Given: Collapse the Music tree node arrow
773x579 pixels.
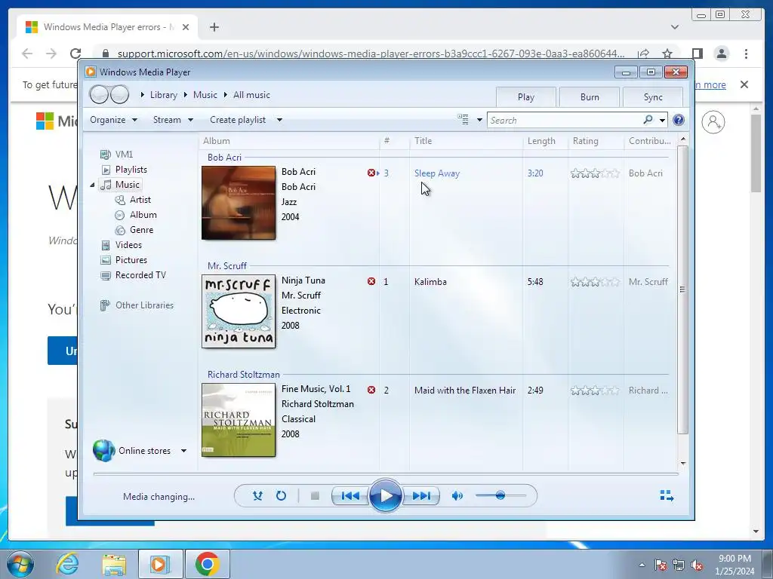Looking at the screenshot, I should coord(92,185).
